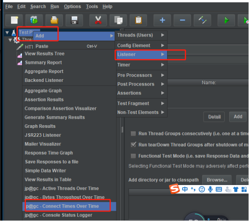Open the Tools menu

coord(92,6)
